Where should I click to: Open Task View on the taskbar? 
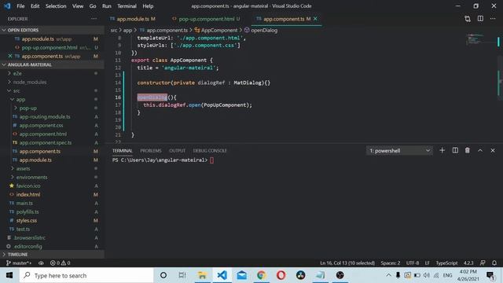[182, 275]
